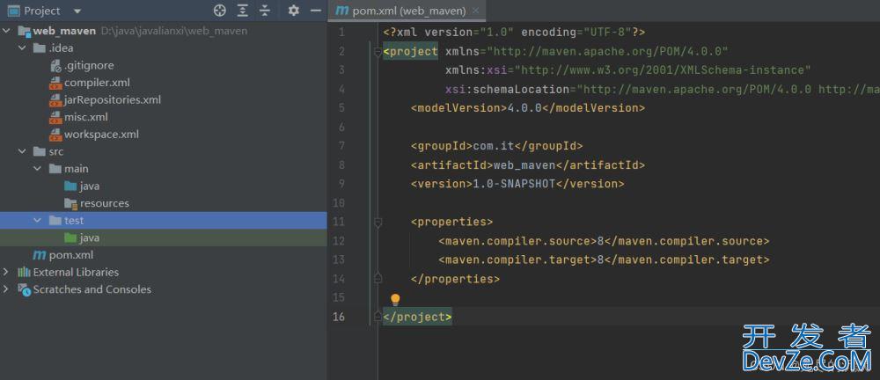Select the web_maven project root
This screenshot has width=880, height=380.
pyautogui.click(x=64, y=31)
